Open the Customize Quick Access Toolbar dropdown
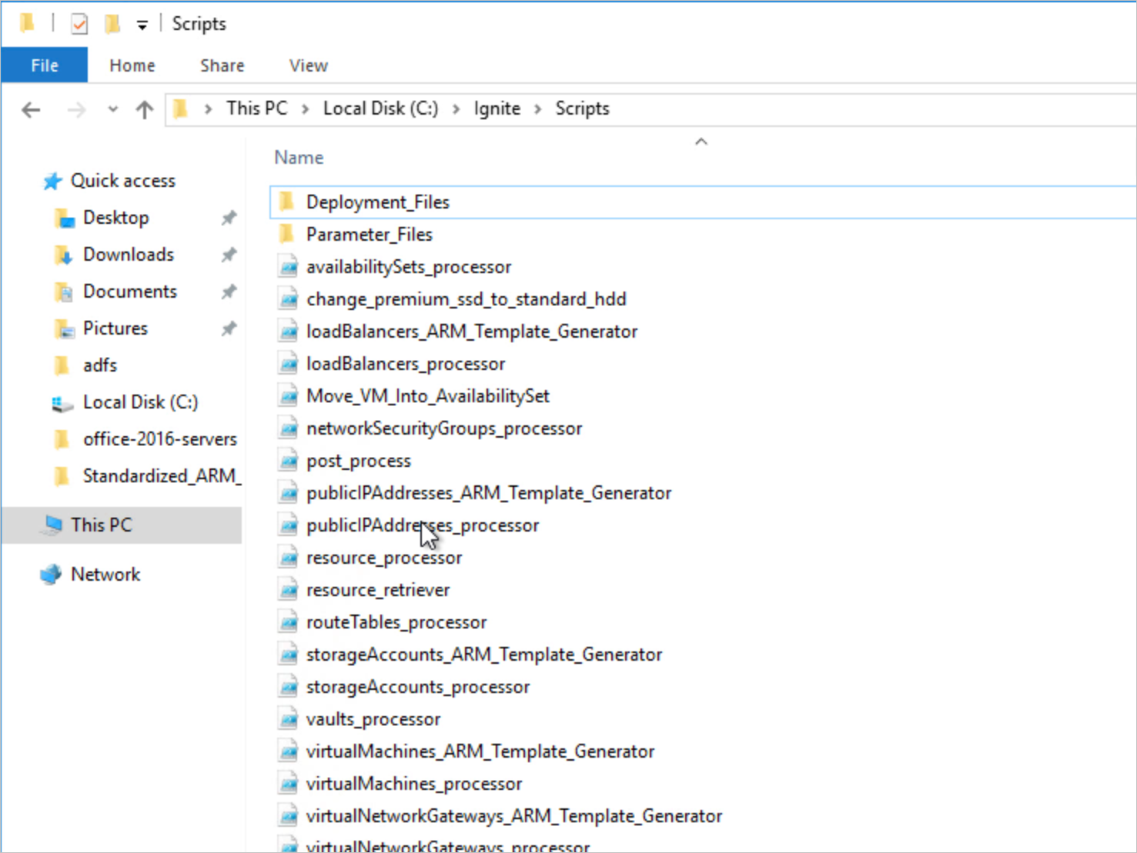Screen dimensions: 1137x853 [142, 23]
